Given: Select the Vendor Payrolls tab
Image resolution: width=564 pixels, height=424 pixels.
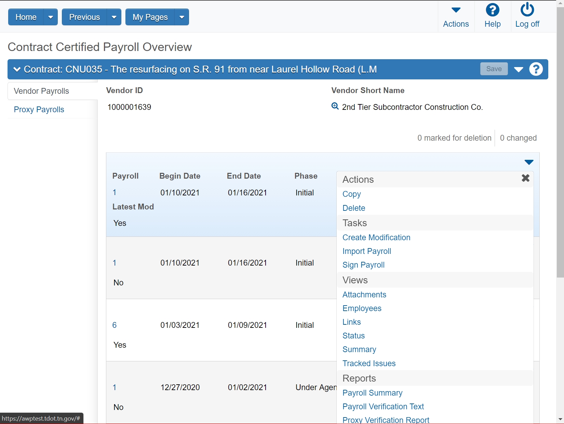Looking at the screenshot, I should 41,91.
